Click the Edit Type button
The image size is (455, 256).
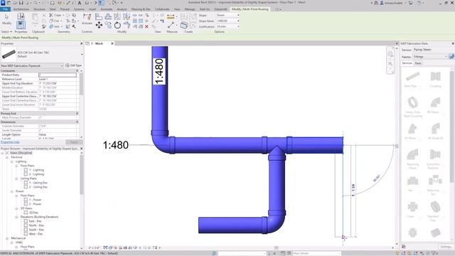(x=74, y=65)
